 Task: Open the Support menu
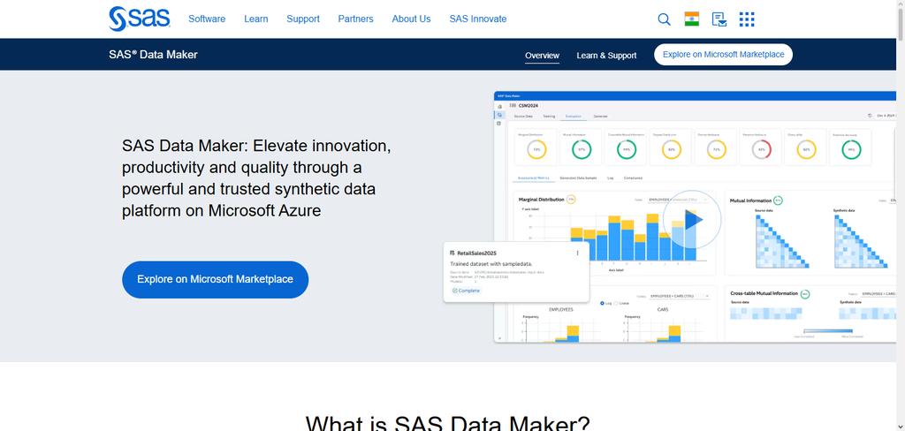tap(303, 19)
